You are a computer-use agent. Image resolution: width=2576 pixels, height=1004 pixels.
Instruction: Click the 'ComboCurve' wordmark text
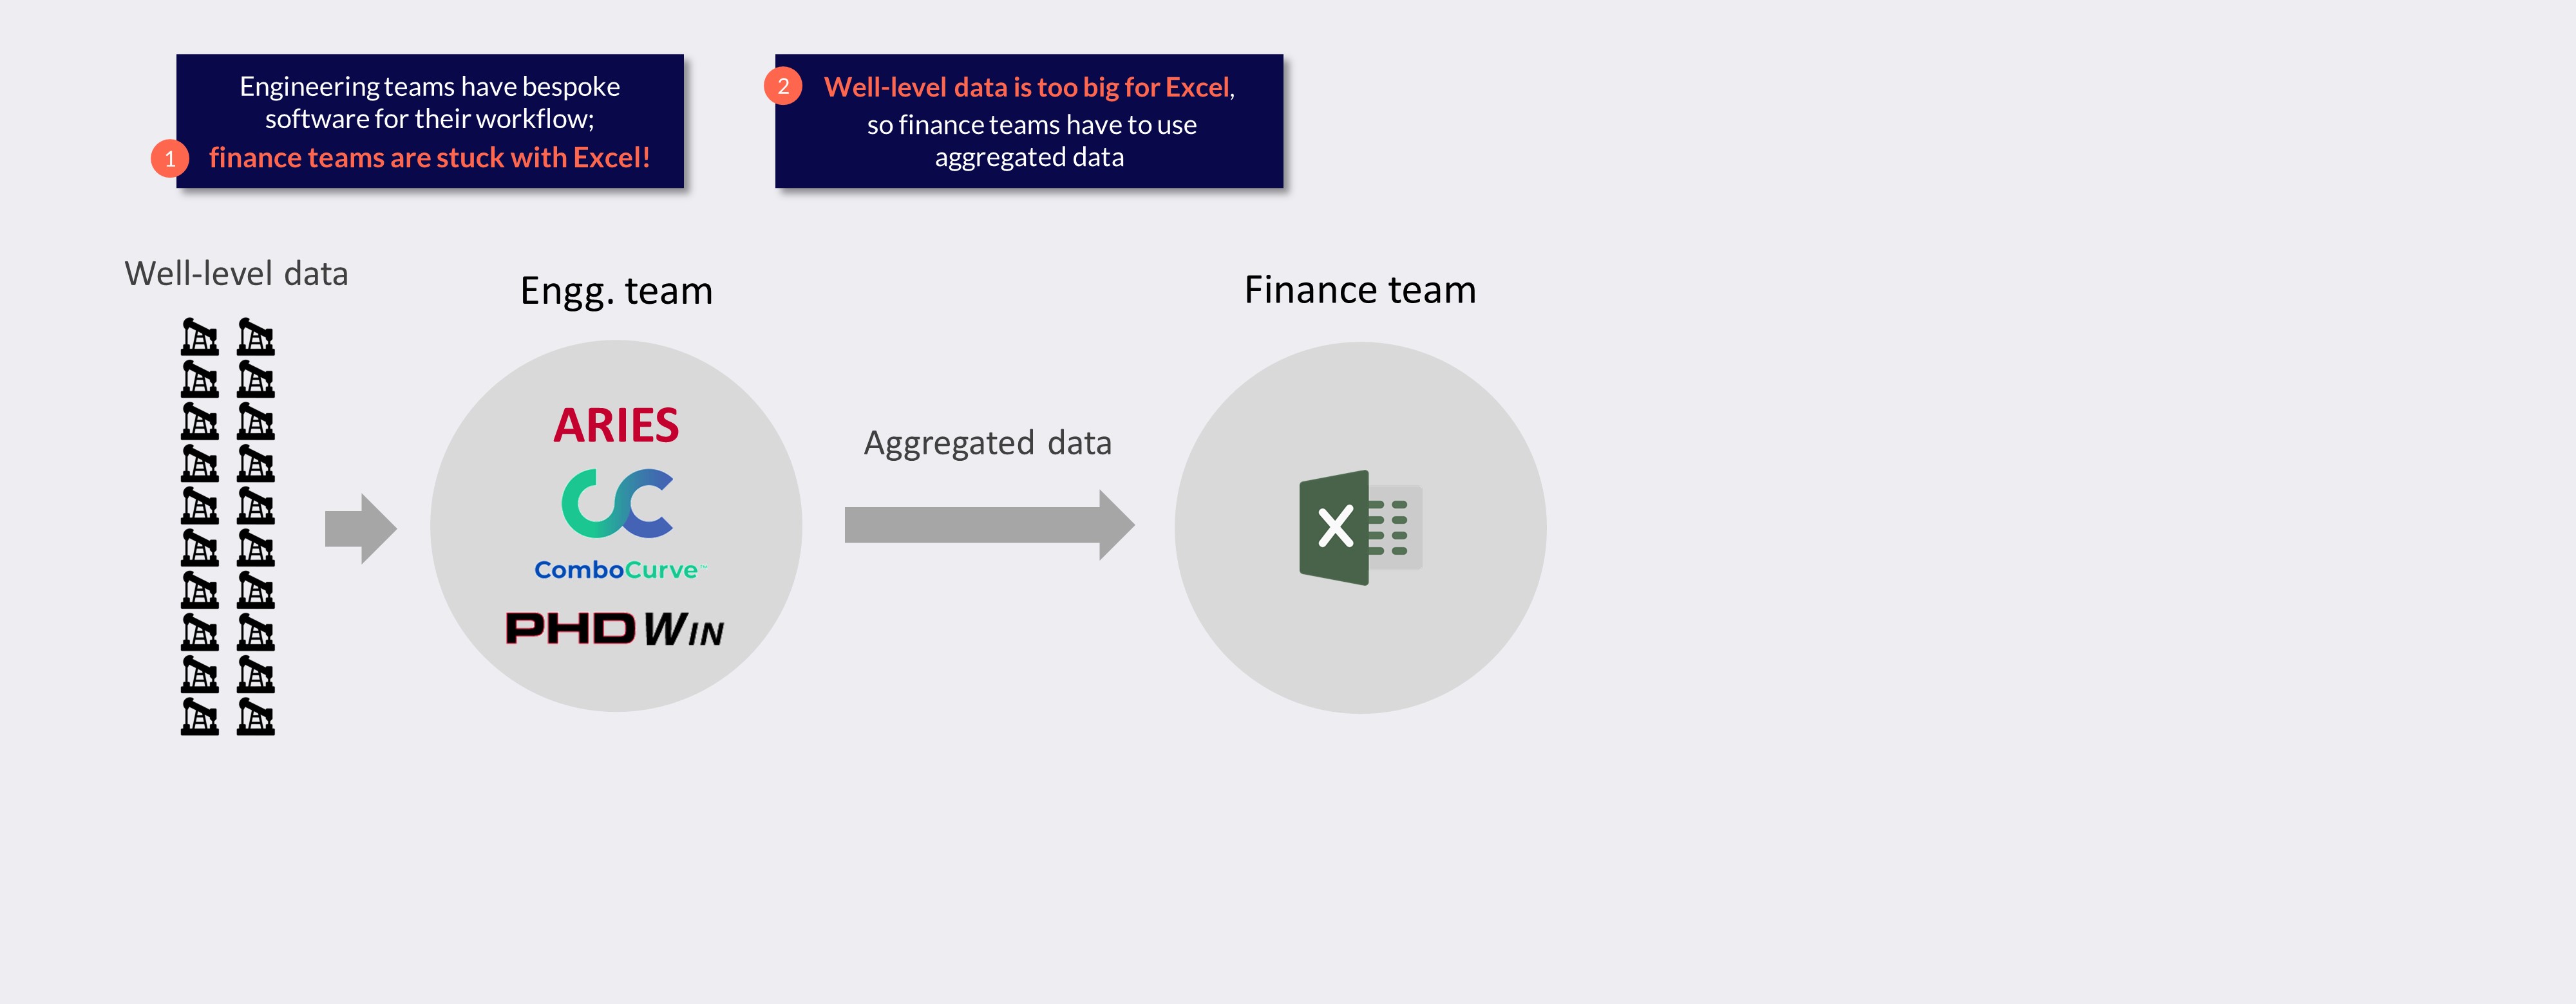[617, 570]
